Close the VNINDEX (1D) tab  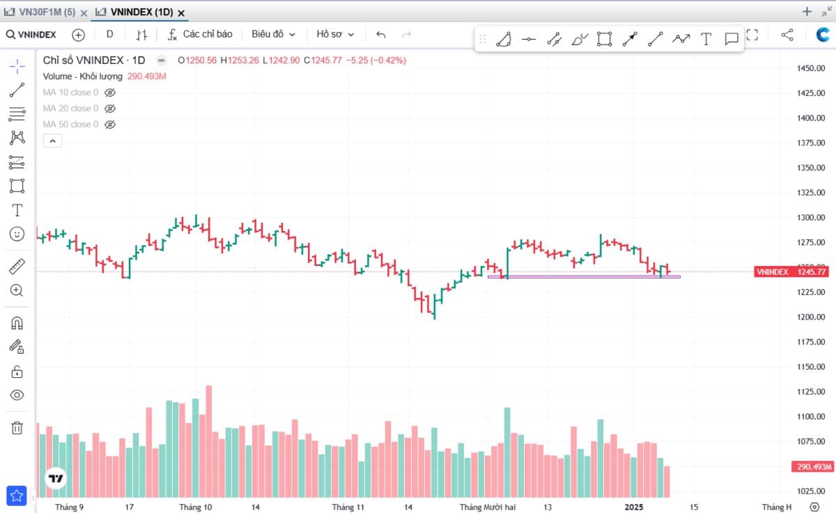pyautogui.click(x=182, y=13)
